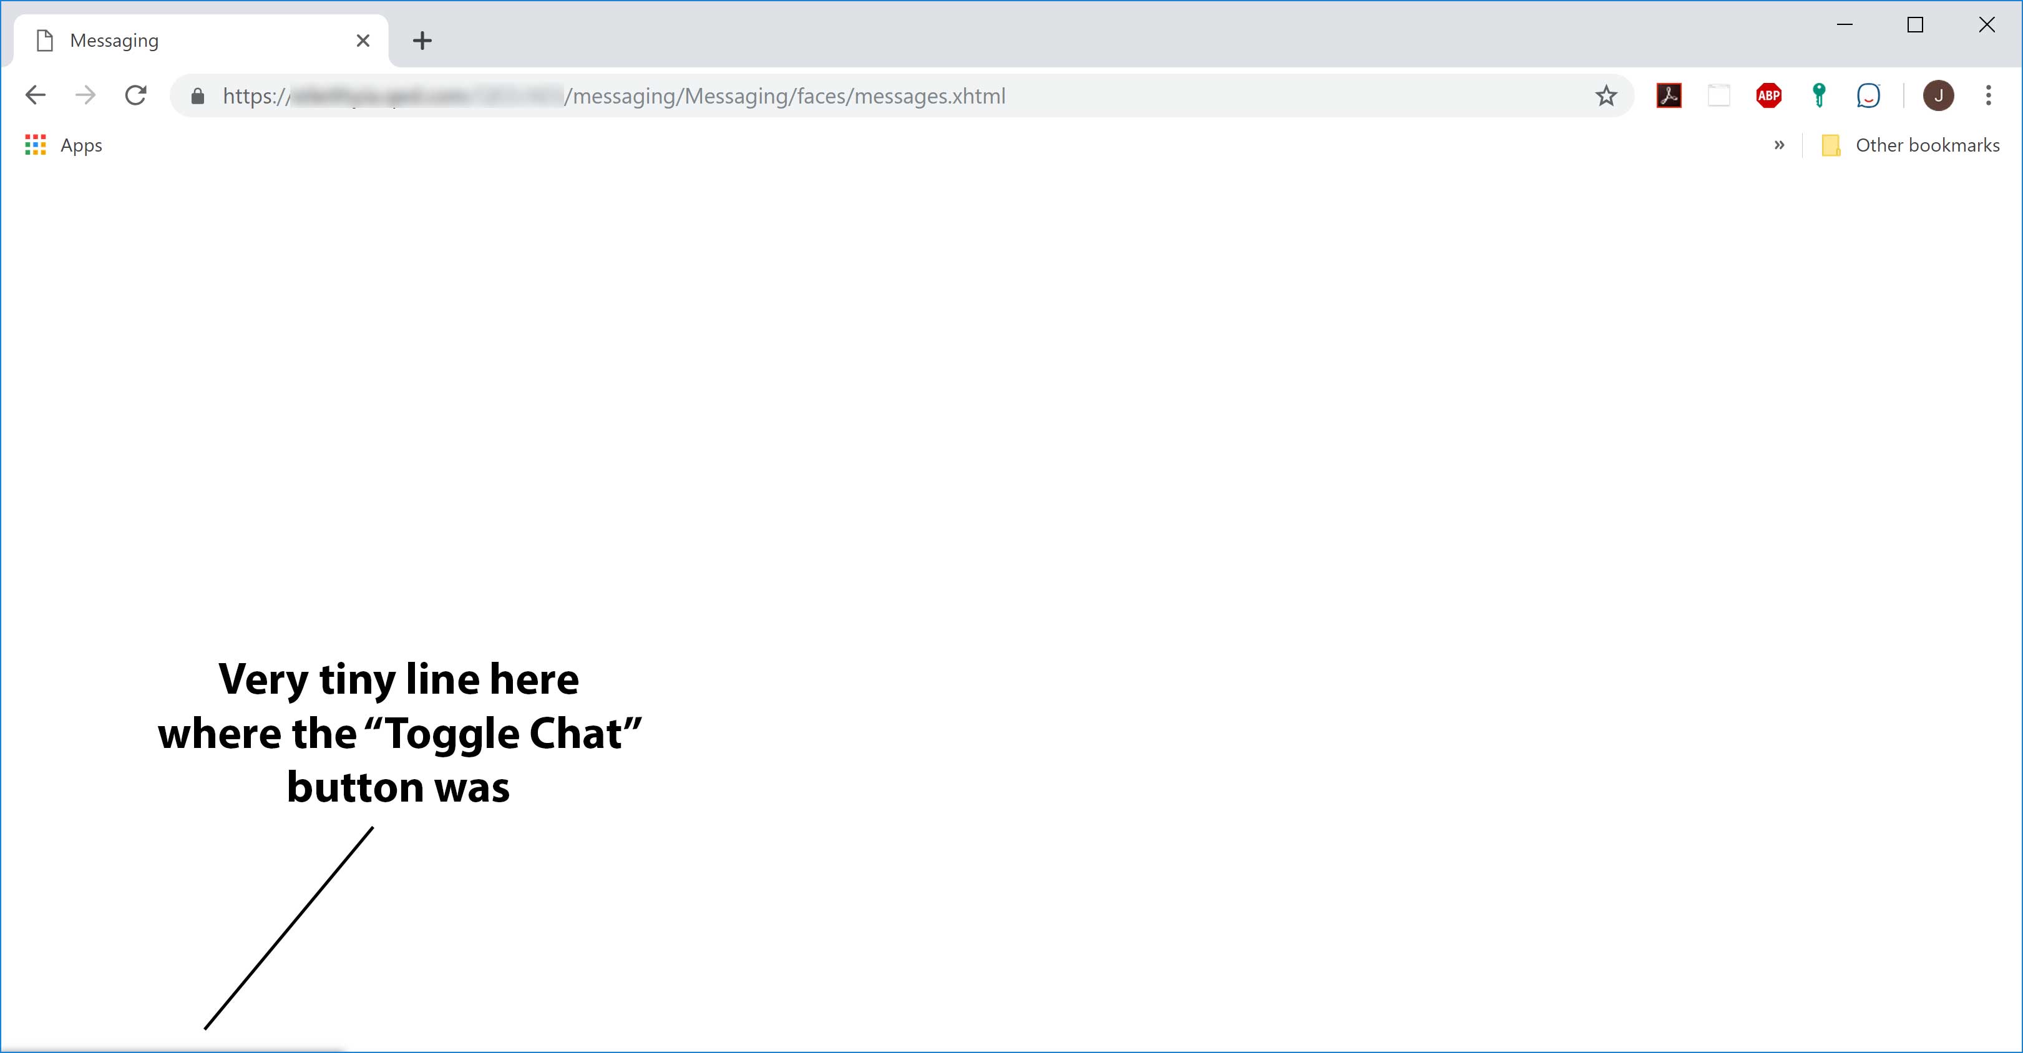Screen dimensions: 2023x1053
Task: Open a new tab with the plus button
Action: coord(422,40)
